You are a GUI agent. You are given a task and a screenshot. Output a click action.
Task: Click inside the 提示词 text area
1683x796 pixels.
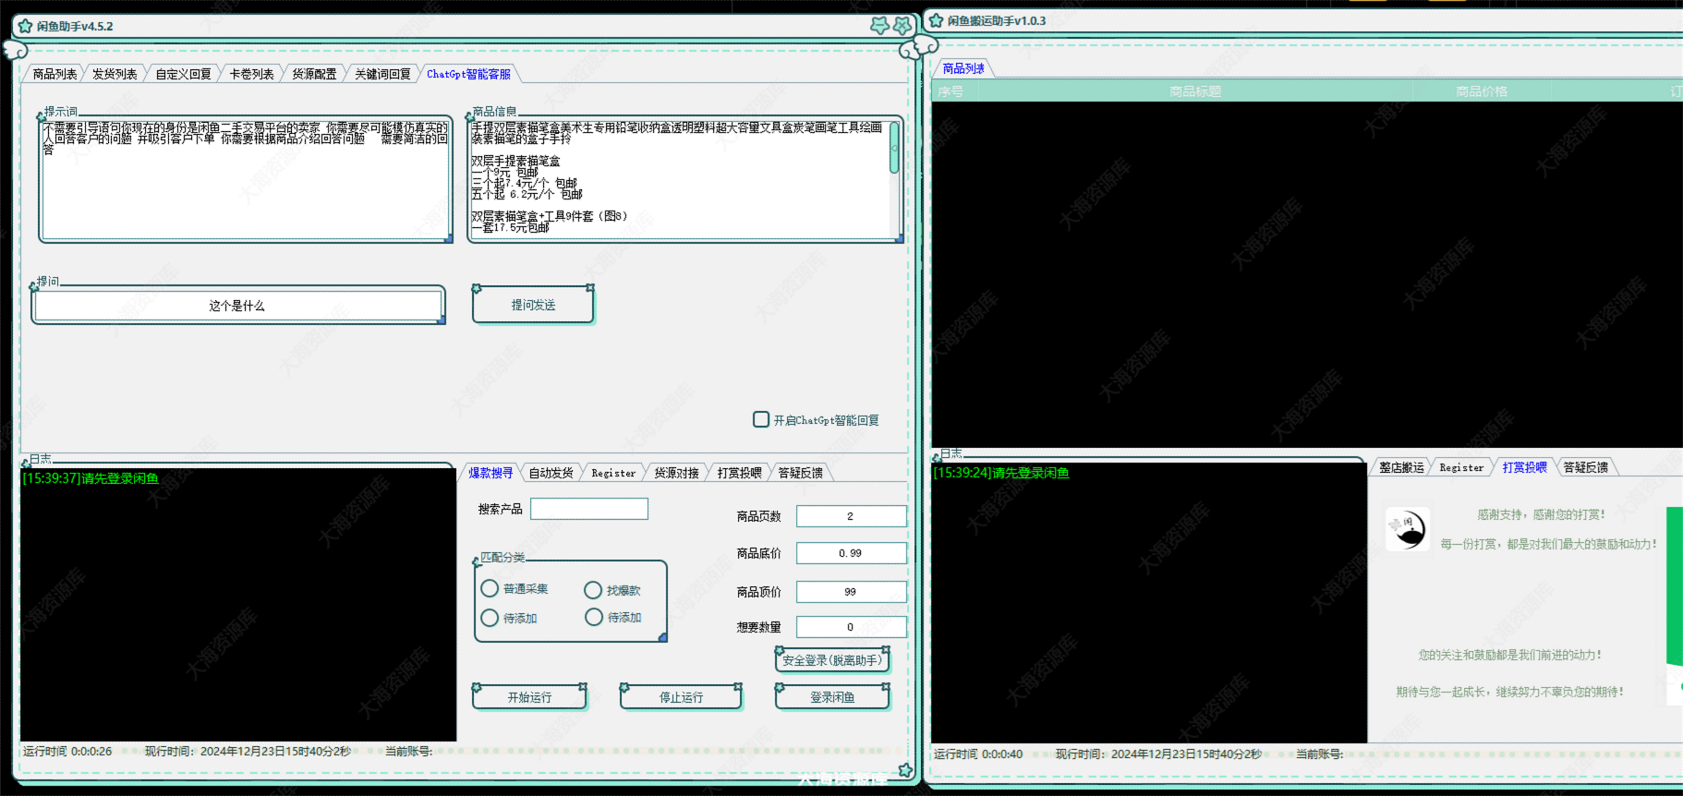[x=246, y=179]
